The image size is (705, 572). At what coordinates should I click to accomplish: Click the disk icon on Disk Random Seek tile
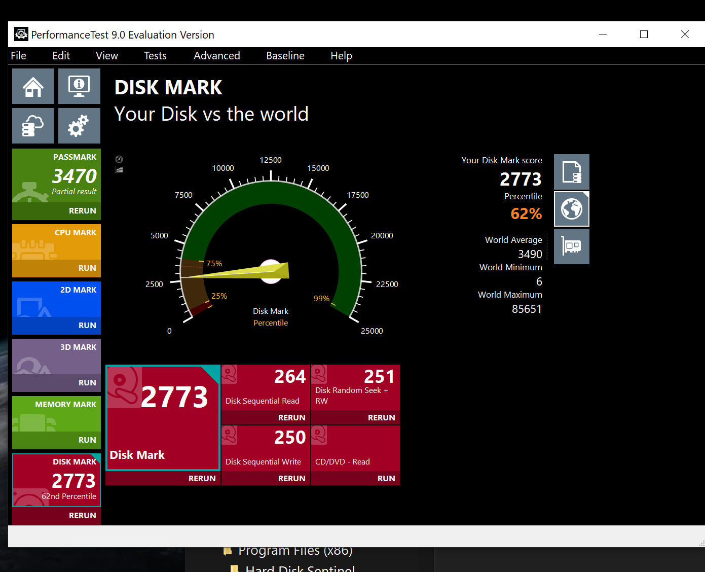click(x=319, y=374)
